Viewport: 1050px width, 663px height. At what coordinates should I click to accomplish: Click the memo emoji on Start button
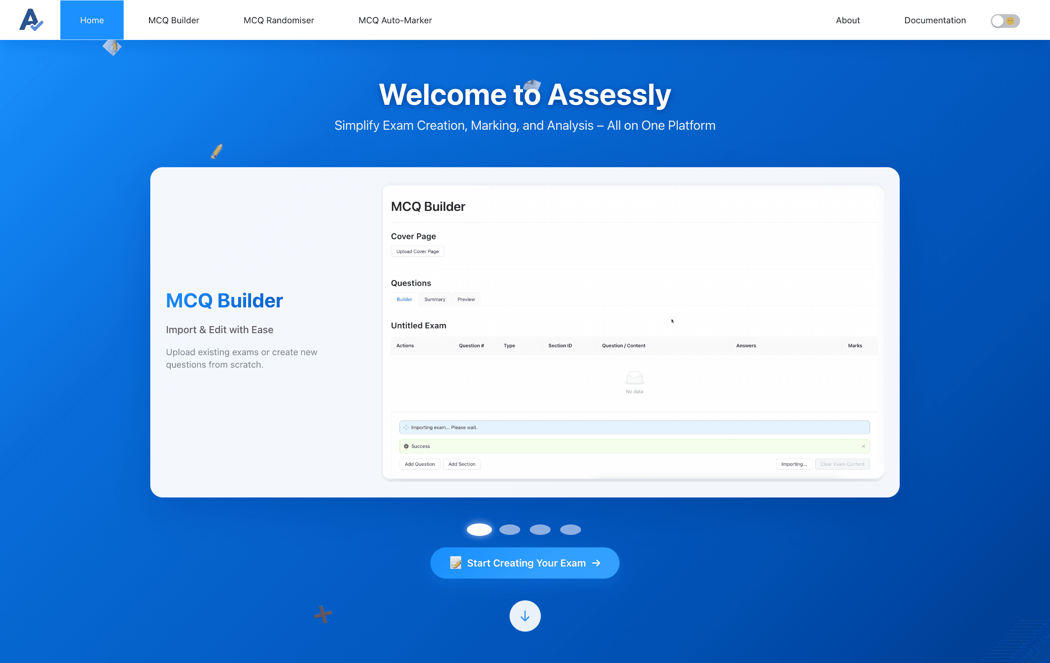pos(455,563)
